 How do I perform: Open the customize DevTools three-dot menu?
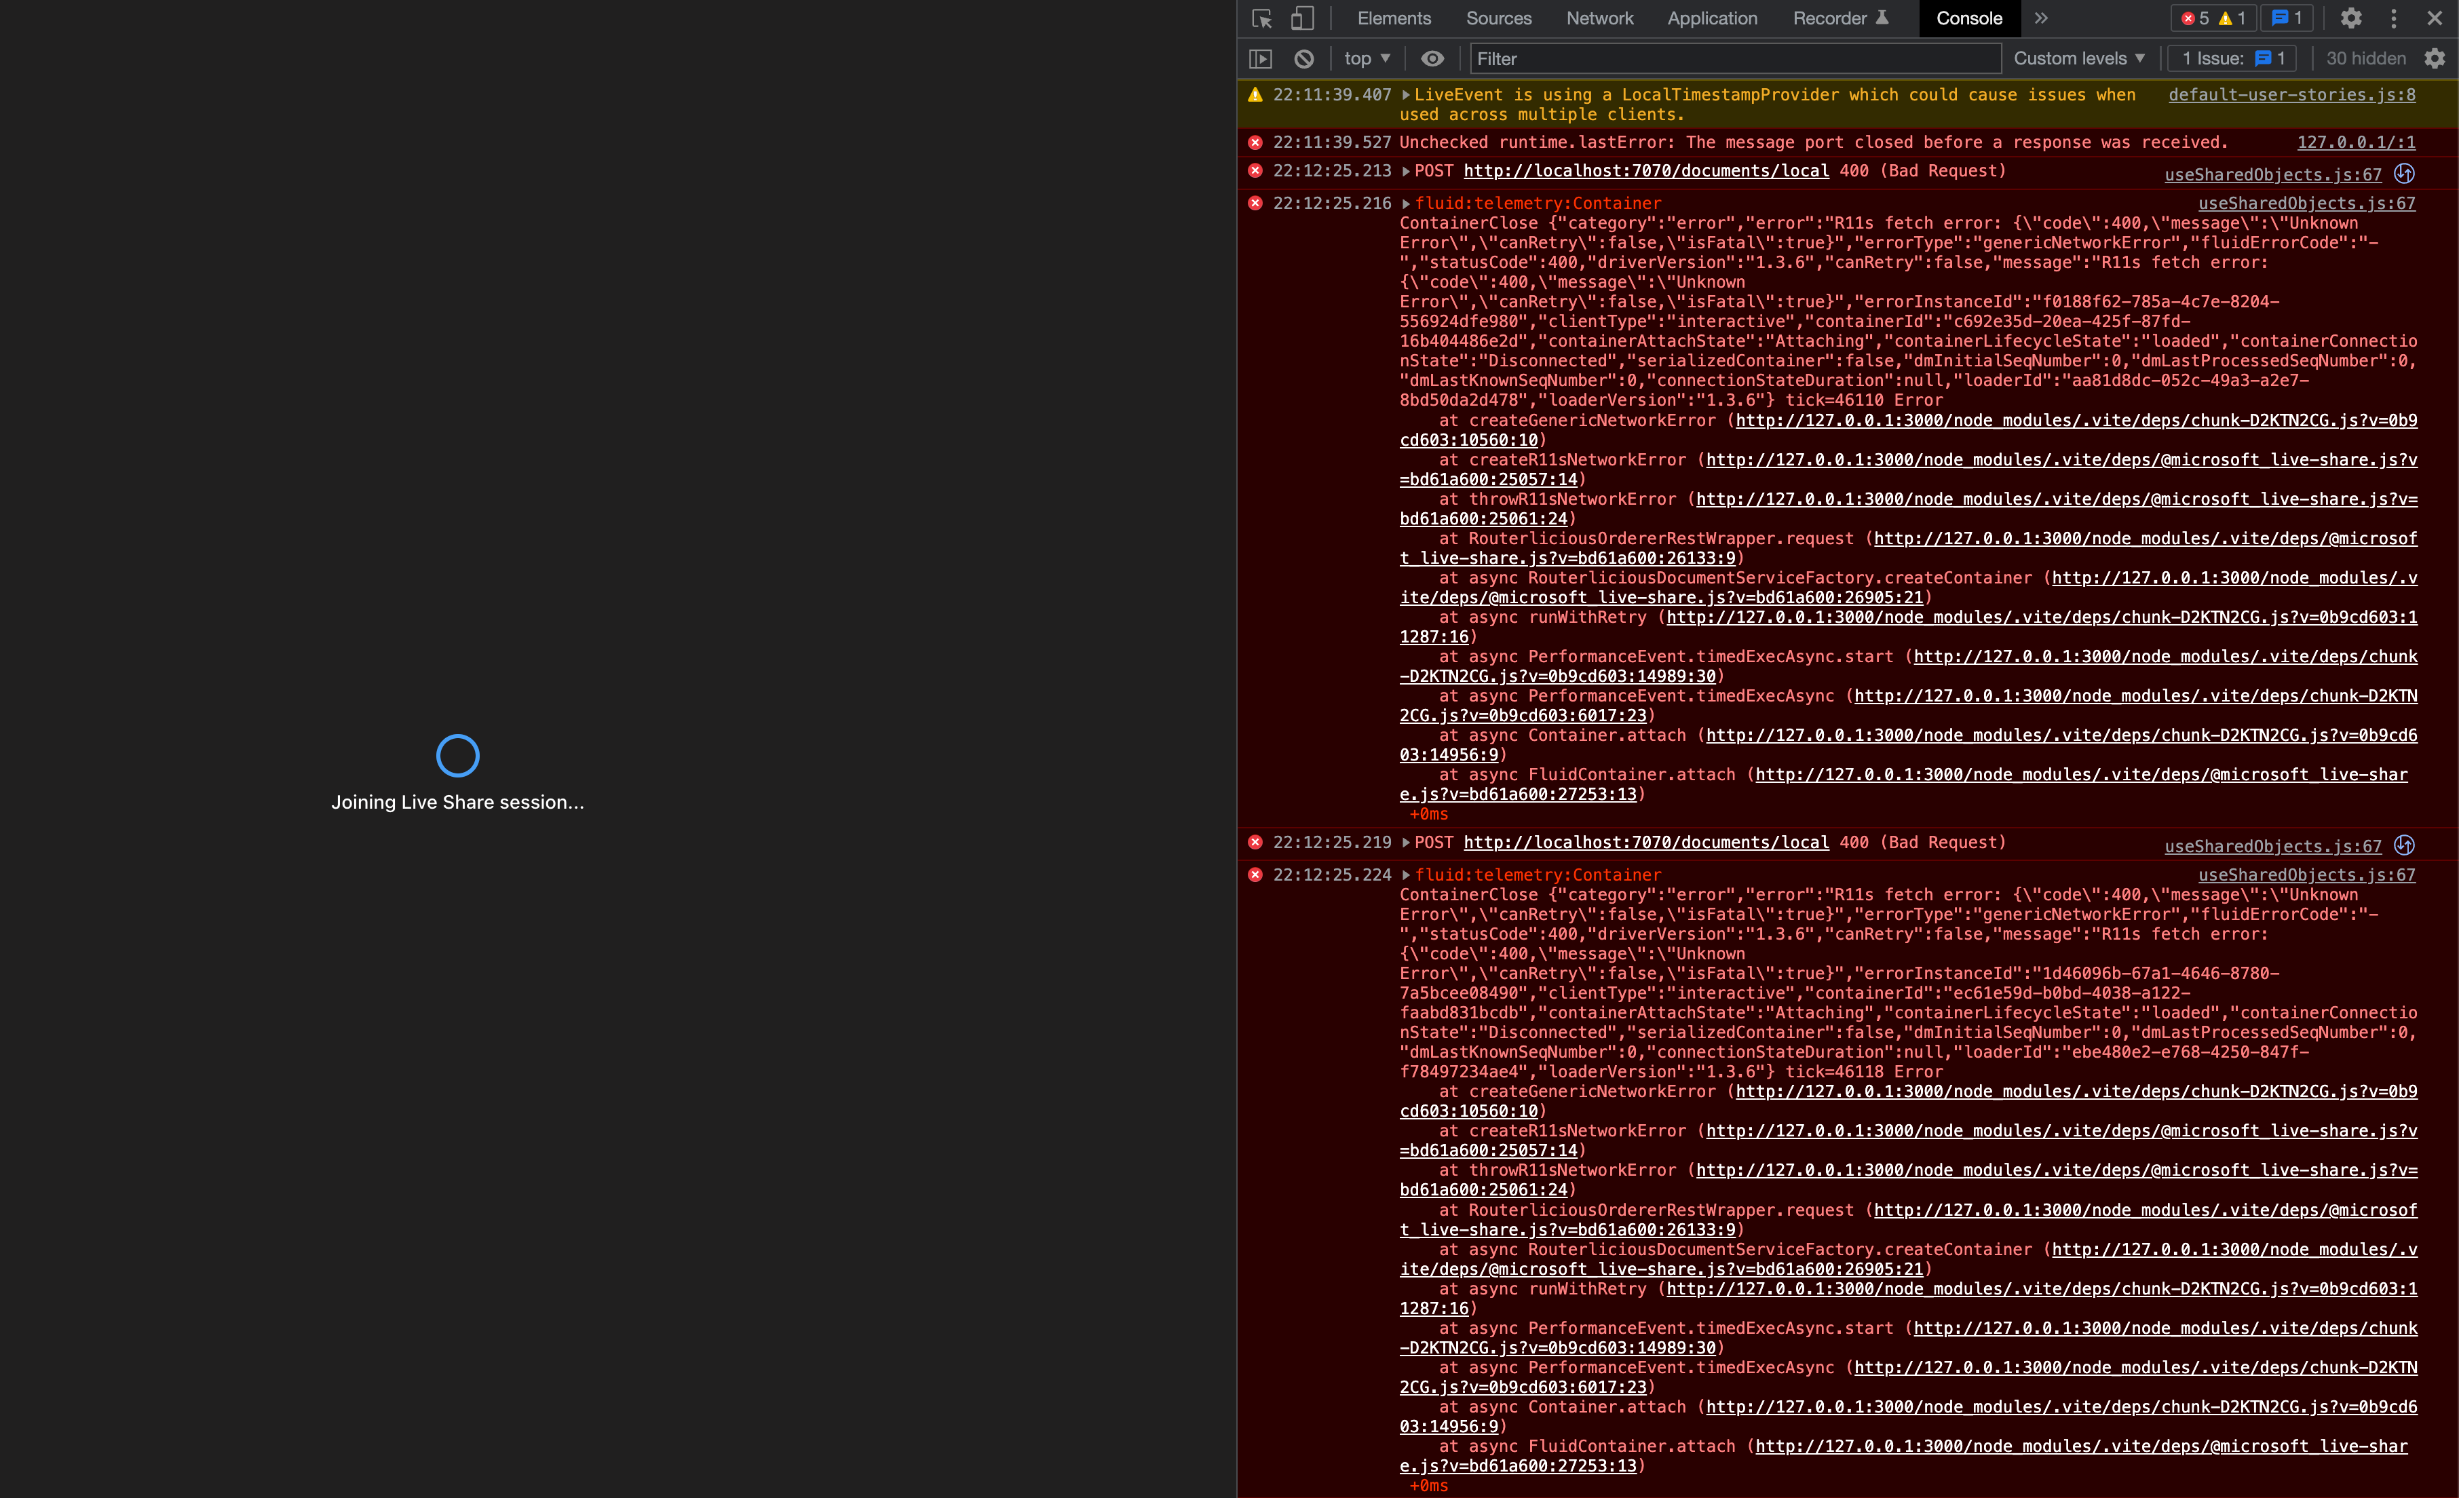coord(2393,18)
